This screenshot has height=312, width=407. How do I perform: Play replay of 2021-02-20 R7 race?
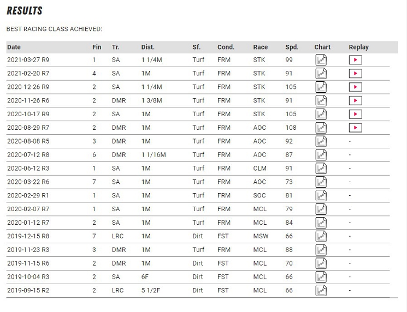point(355,74)
